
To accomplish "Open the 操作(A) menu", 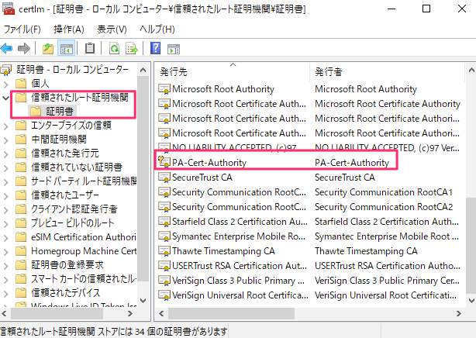I will (x=69, y=29).
